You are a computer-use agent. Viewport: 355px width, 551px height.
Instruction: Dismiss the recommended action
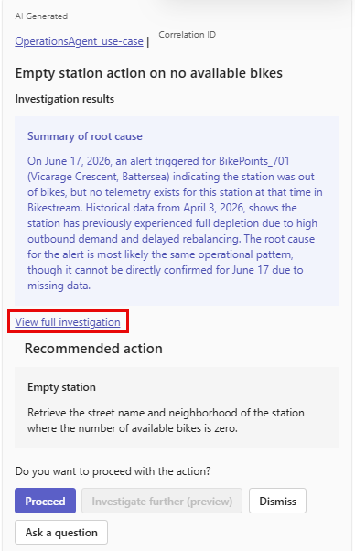[x=277, y=501]
